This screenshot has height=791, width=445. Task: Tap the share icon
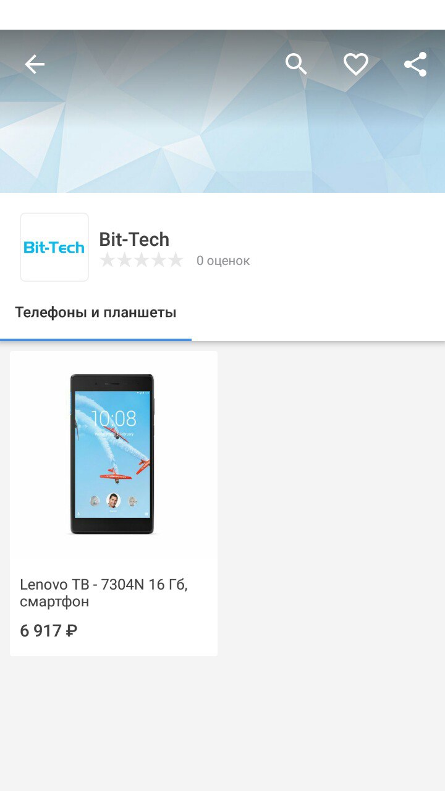415,64
